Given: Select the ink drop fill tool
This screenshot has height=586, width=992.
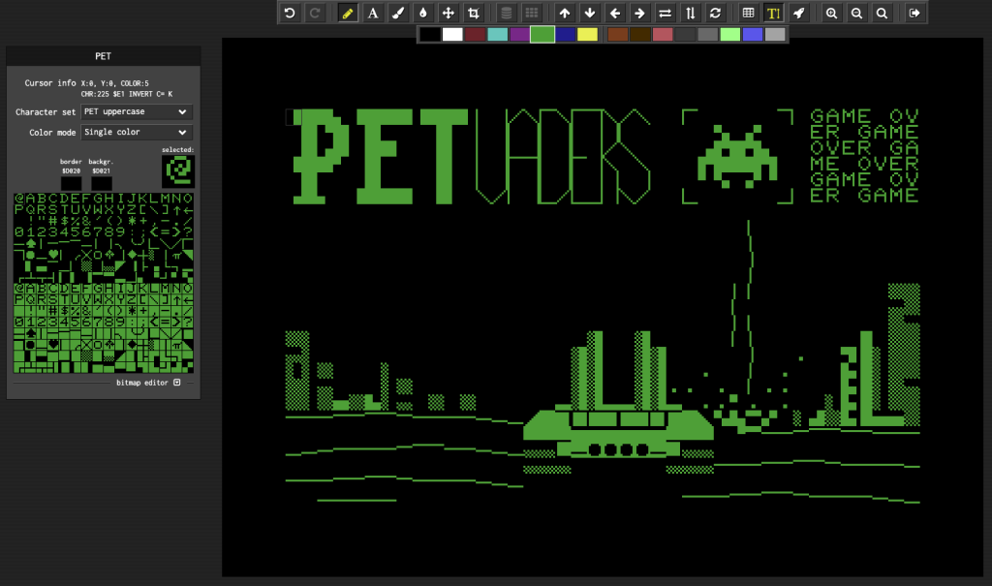Looking at the screenshot, I should (x=423, y=13).
